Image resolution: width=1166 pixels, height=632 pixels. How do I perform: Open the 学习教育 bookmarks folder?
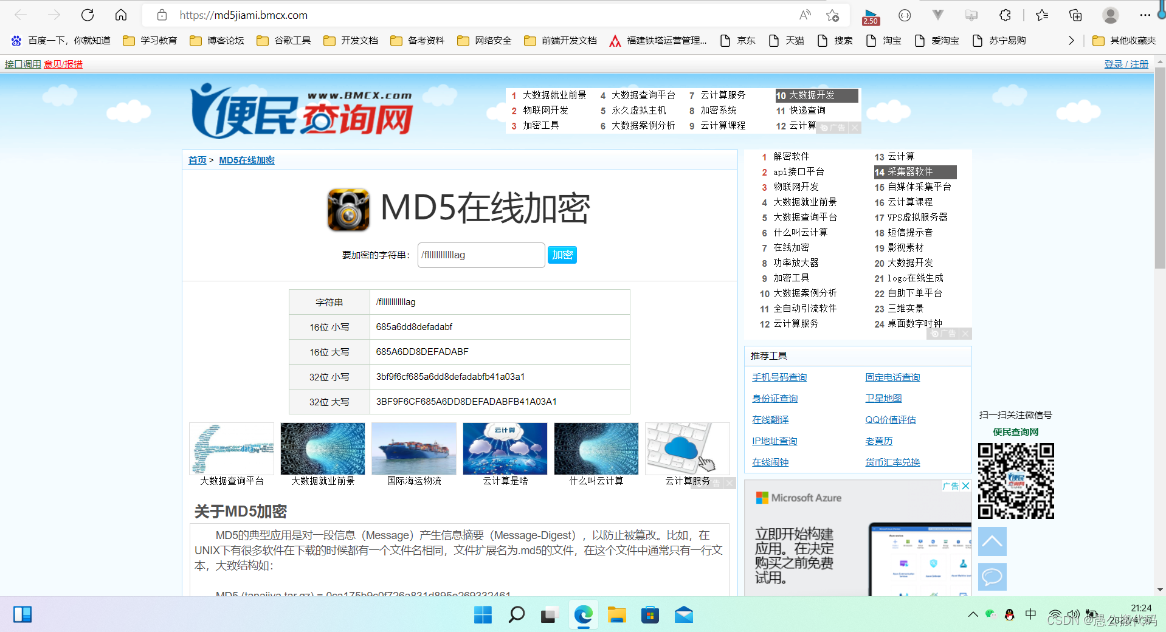(x=150, y=41)
